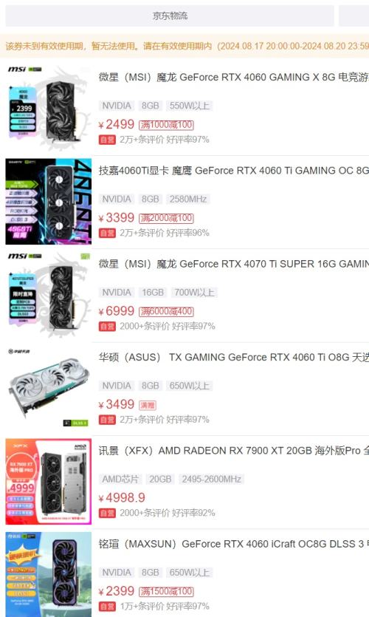This screenshot has height=617, width=369.
Task: Click the 满2000减100 coupon tag
Action: 166,218
